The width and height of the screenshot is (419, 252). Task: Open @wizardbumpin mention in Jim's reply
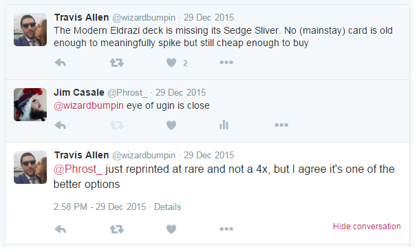(89, 105)
